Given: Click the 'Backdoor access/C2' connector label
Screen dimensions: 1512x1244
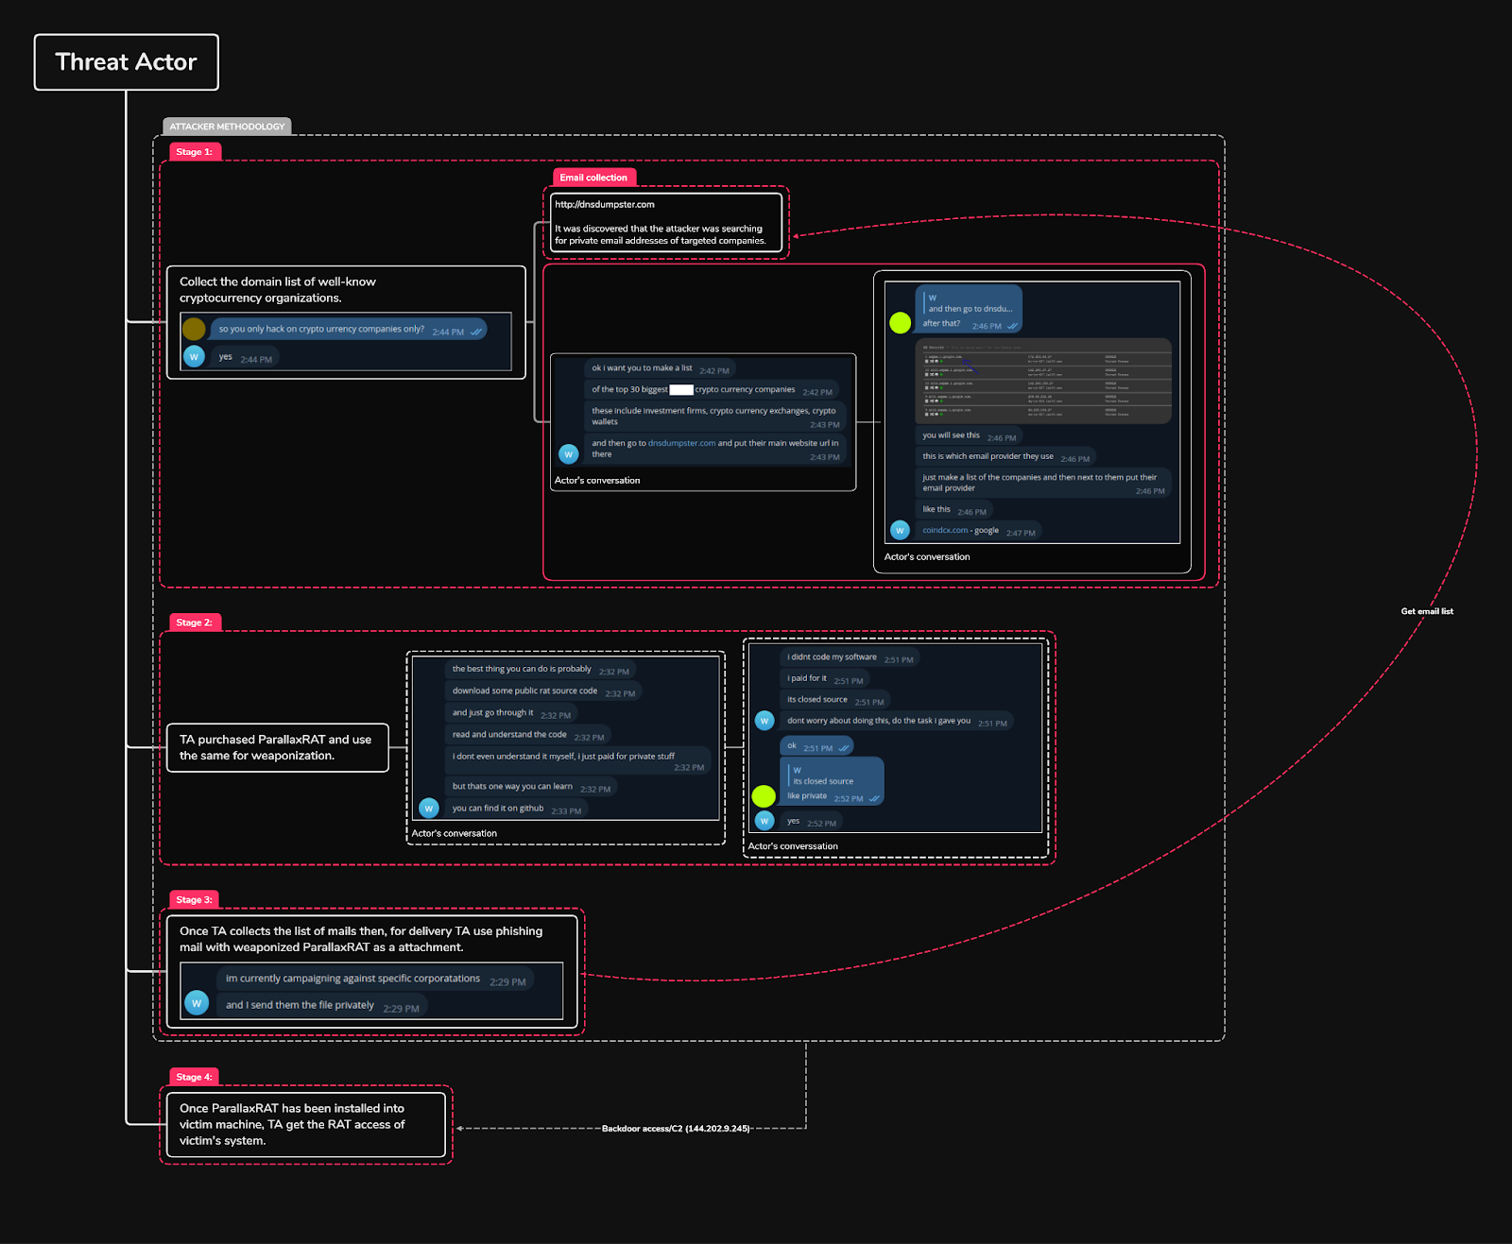Looking at the screenshot, I should click(676, 1129).
